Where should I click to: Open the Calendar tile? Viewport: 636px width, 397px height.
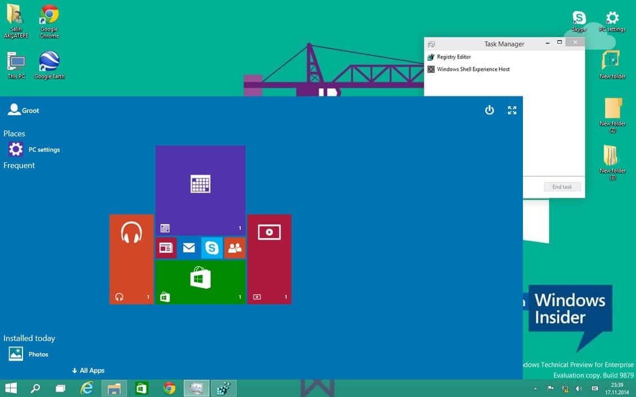(x=200, y=190)
